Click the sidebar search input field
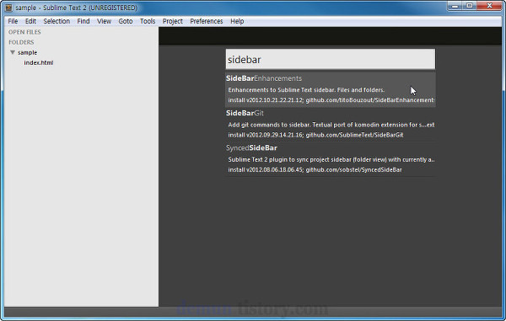 [331, 59]
